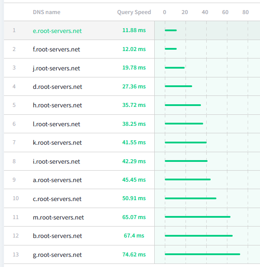Viewport: 260px width, 267px height.
Task: Click the 60 axis label in chart header
Action: pos(225,12)
